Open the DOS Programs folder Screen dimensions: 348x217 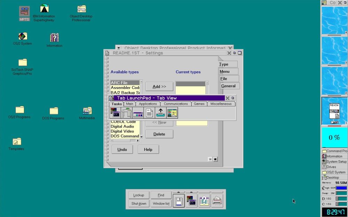click(x=53, y=113)
